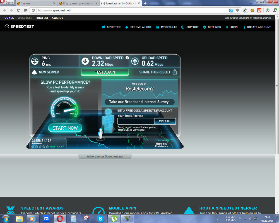The width and height of the screenshot is (279, 223).
Task: Select the Speedtest.net by Ookla tab
Action: pos(121,3)
